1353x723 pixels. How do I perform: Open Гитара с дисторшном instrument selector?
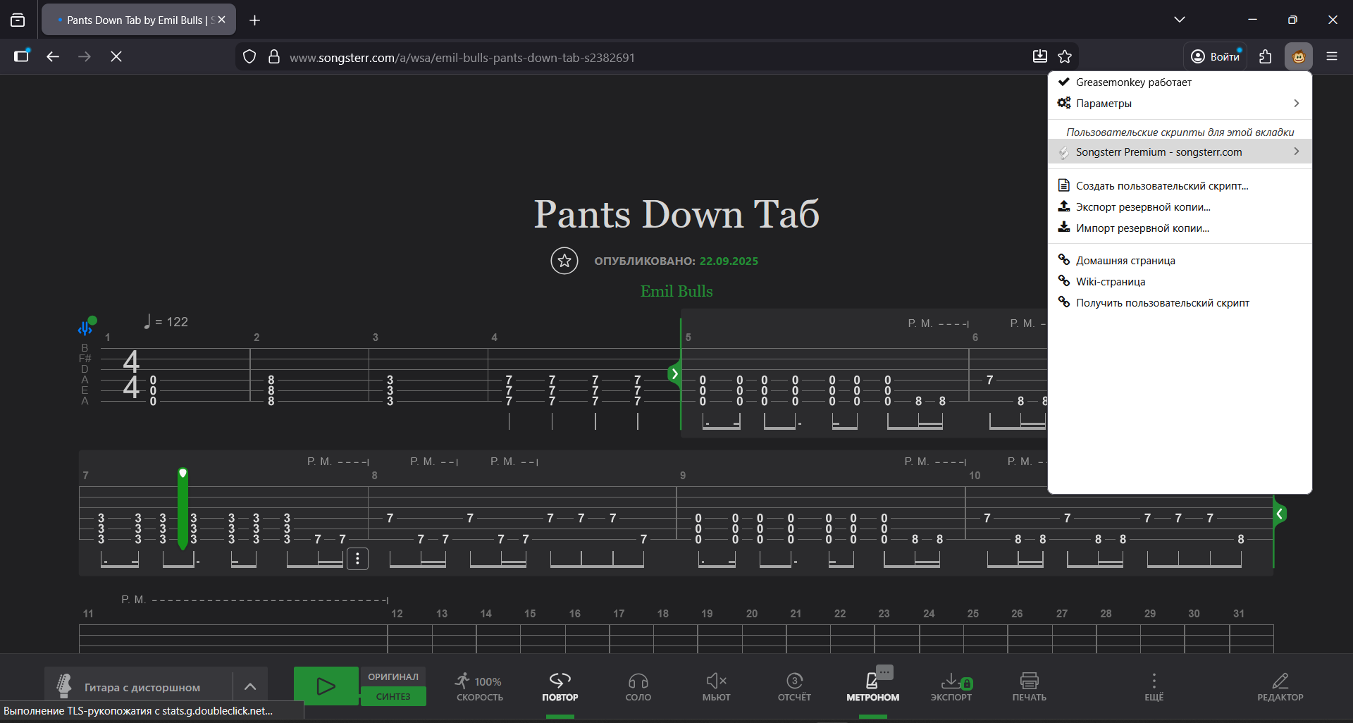click(x=140, y=686)
